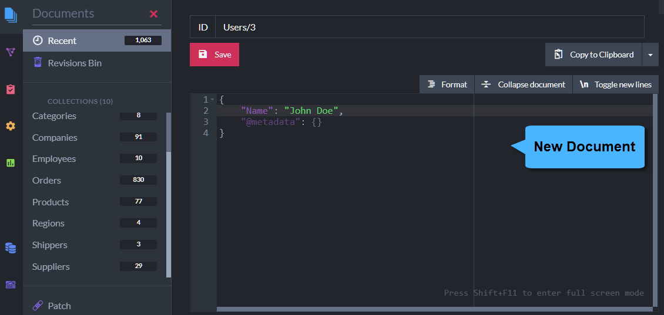Viewport: 664px width, 315px height.
Task: Click the "John Doe" value in editor
Action: click(x=311, y=111)
